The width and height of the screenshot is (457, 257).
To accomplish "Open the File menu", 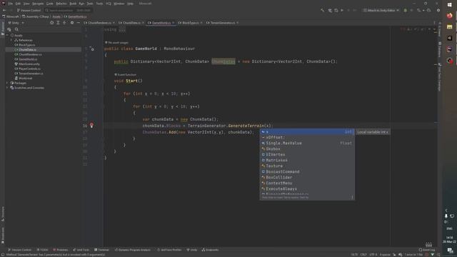I will pyautogui.click(x=11, y=4).
